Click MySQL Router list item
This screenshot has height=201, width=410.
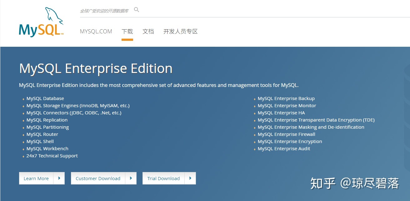pyautogui.click(x=42, y=134)
